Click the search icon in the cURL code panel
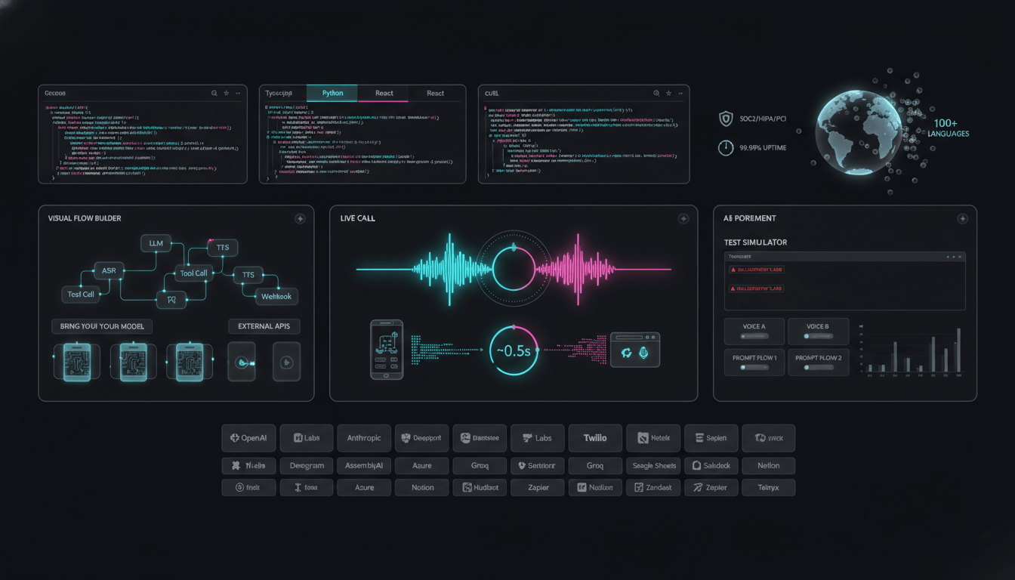Screen dimensions: 1015x580 656,94
